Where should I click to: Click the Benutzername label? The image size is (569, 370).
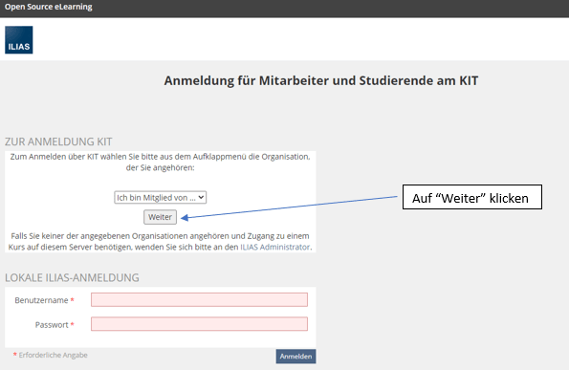coord(41,300)
